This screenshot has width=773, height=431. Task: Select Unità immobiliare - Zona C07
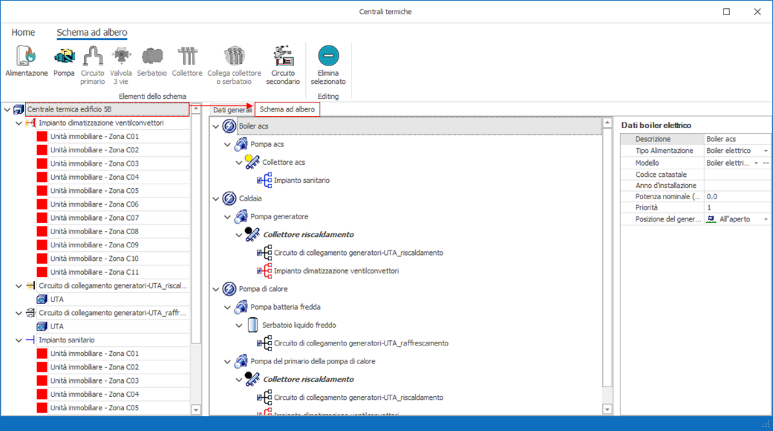pos(94,218)
